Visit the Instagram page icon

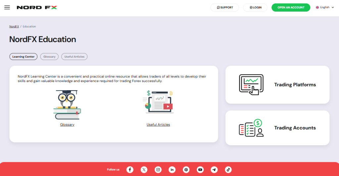coord(158,170)
